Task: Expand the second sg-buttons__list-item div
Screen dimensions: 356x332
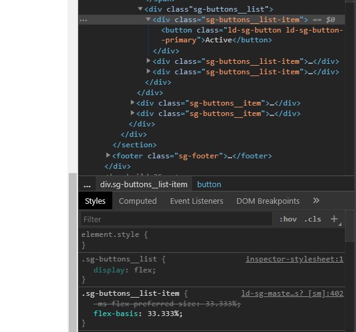Action: (149, 61)
